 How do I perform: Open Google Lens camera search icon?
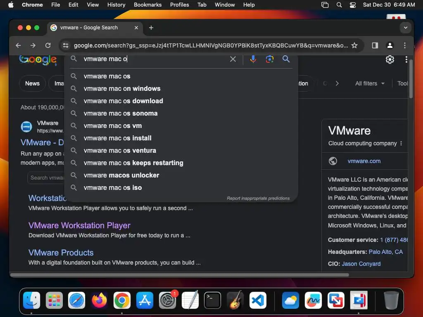(269, 59)
